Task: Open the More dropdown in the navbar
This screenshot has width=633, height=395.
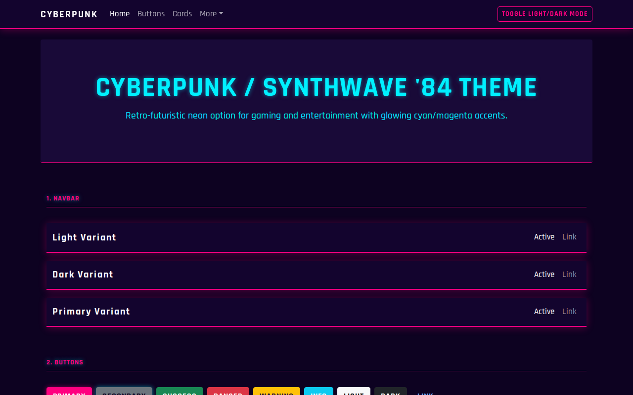Action: point(211,14)
